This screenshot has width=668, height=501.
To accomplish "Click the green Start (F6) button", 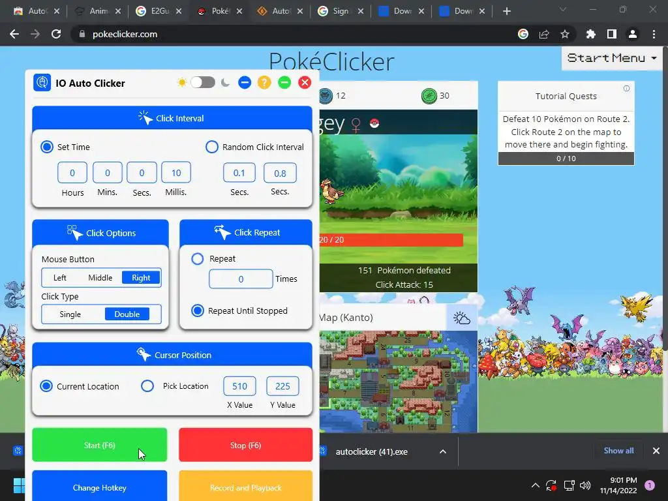I will pyautogui.click(x=100, y=445).
